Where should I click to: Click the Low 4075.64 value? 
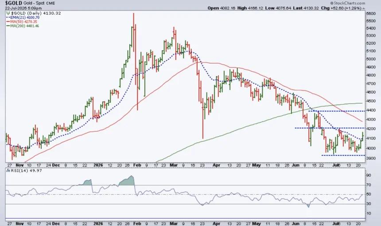pos(278,8)
